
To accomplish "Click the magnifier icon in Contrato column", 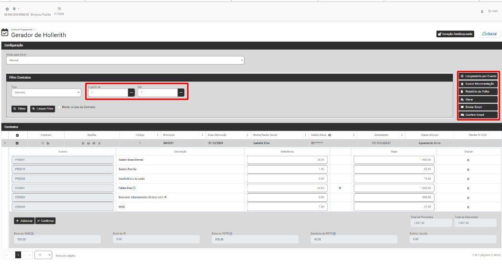I will 43,143.
